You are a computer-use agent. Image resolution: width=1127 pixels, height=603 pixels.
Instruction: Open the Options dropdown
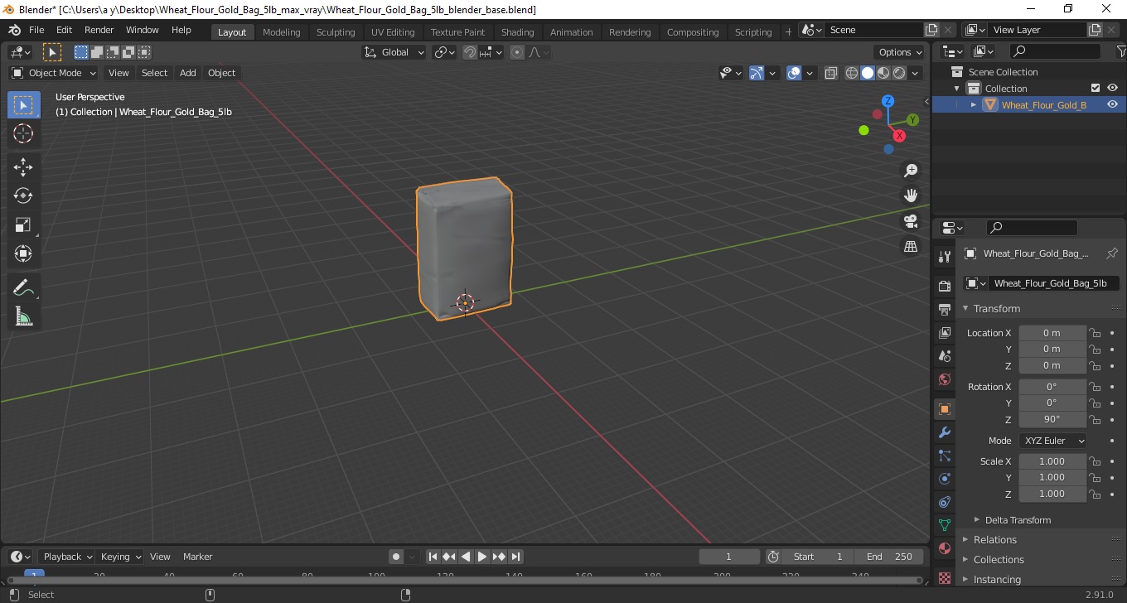click(x=901, y=52)
